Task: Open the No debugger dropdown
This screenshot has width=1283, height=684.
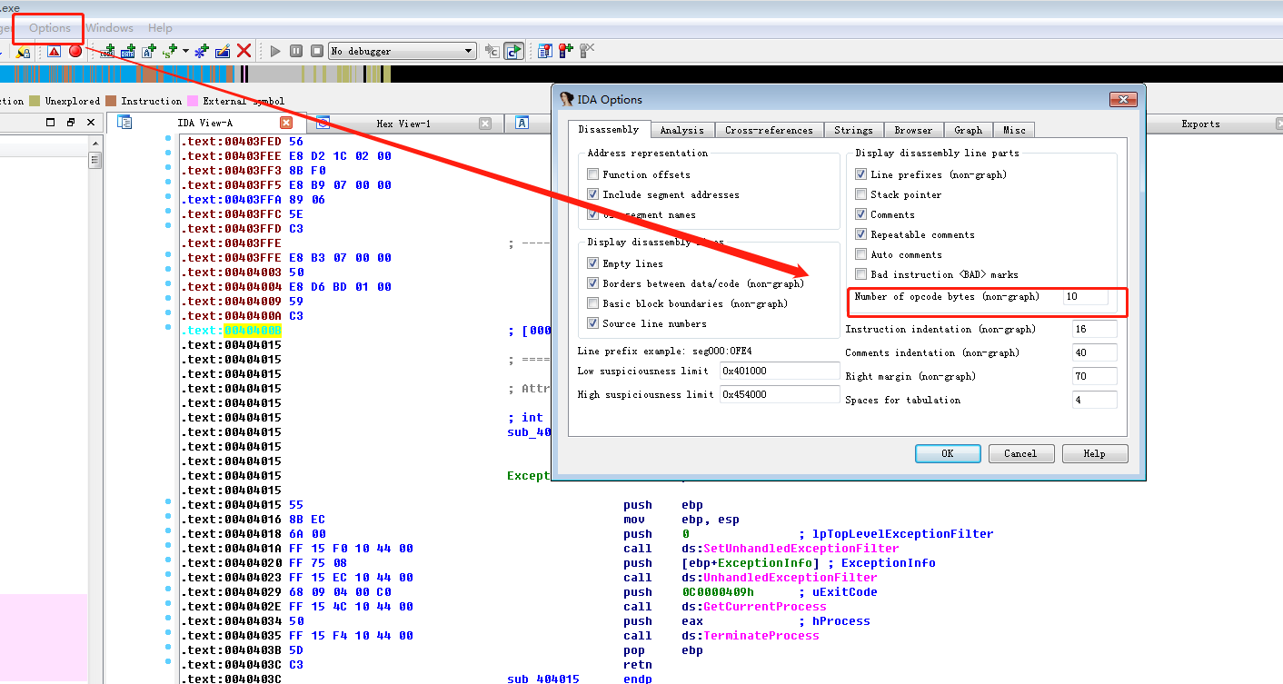Action: pyautogui.click(x=403, y=51)
